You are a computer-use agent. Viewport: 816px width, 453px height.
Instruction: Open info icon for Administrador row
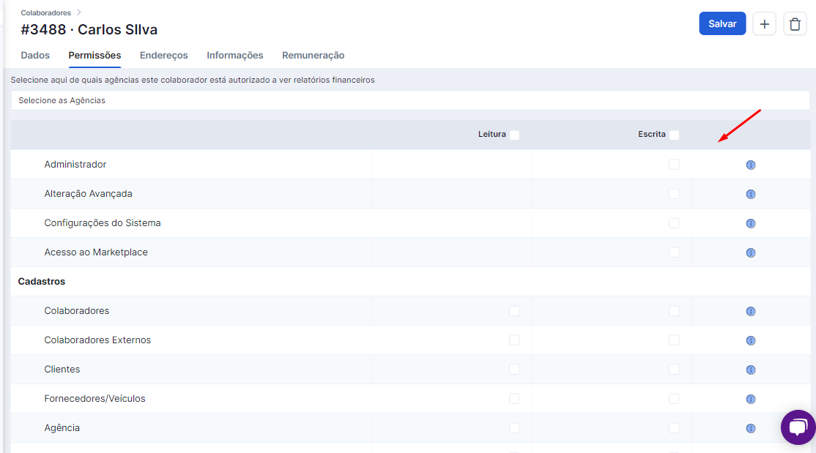pyautogui.click(x=750, y=165)
